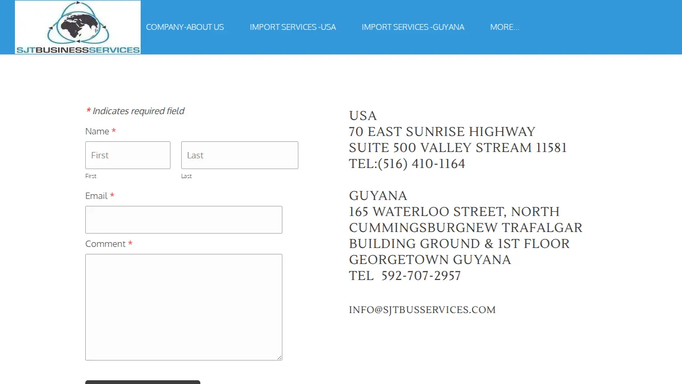The height and width of the screenshot is (384, 682).
Task: Click the TEL:(516) 410-1164 phone number
Action: click(407, 164)
